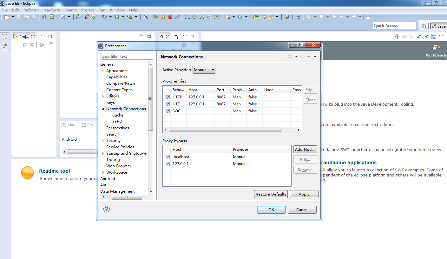This screenshot has width=447, height=259.
Task: Click the Restore Defaults button
Action: tap(271, 194)
